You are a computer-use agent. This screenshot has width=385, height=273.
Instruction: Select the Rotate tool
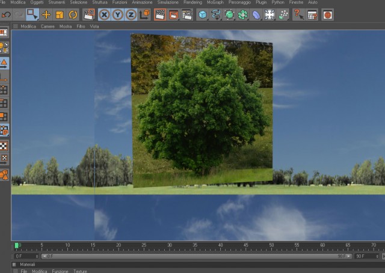pyautogui.click(x=73, y=14)
